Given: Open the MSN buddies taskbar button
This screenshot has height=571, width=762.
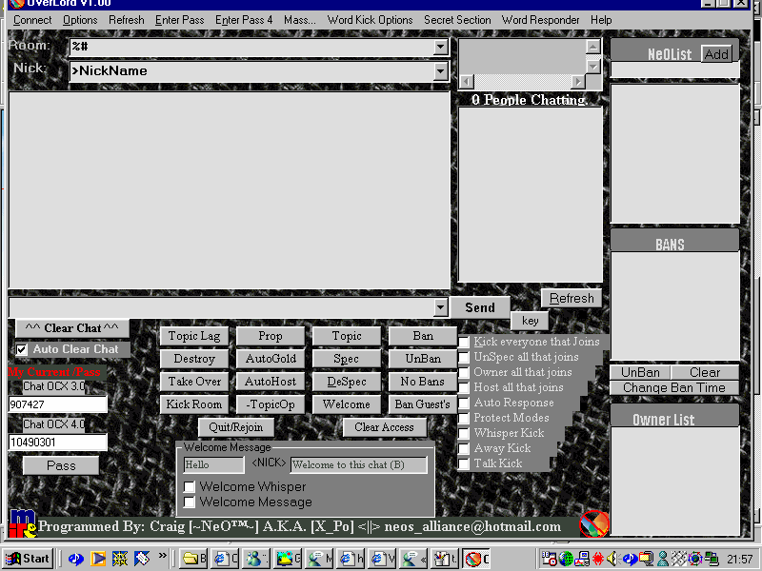Looking at the screenshot, I should 257,559.
